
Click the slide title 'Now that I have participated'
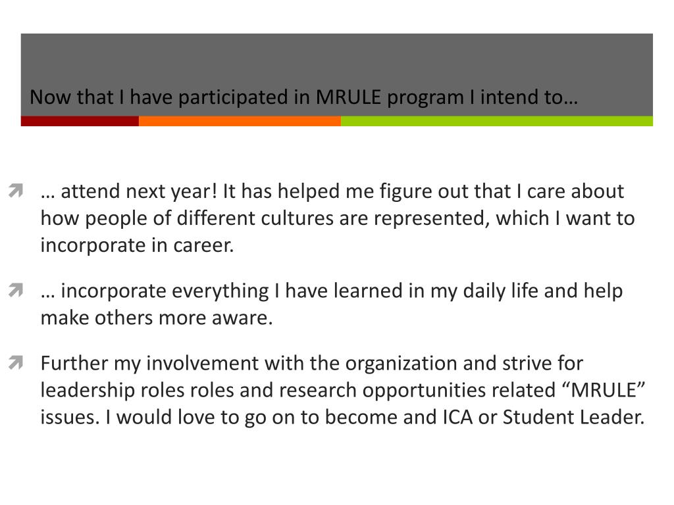tap(303, 97)
